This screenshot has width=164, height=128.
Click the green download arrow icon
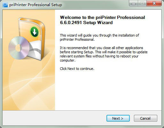click(x=35, y=32)
